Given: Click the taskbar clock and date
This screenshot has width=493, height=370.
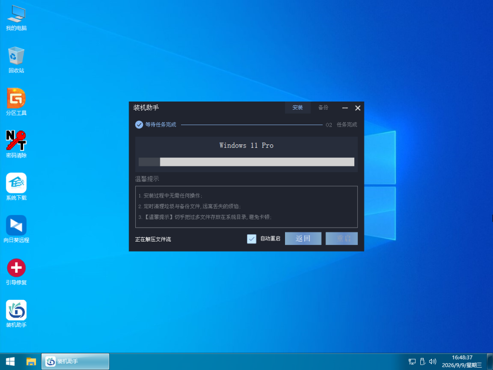Looking at the screenshot, I should coord(462,361).
